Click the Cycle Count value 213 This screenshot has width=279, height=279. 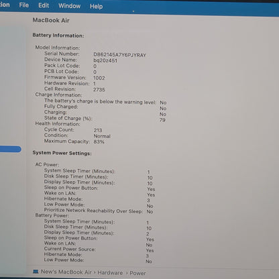coord(98,130)
